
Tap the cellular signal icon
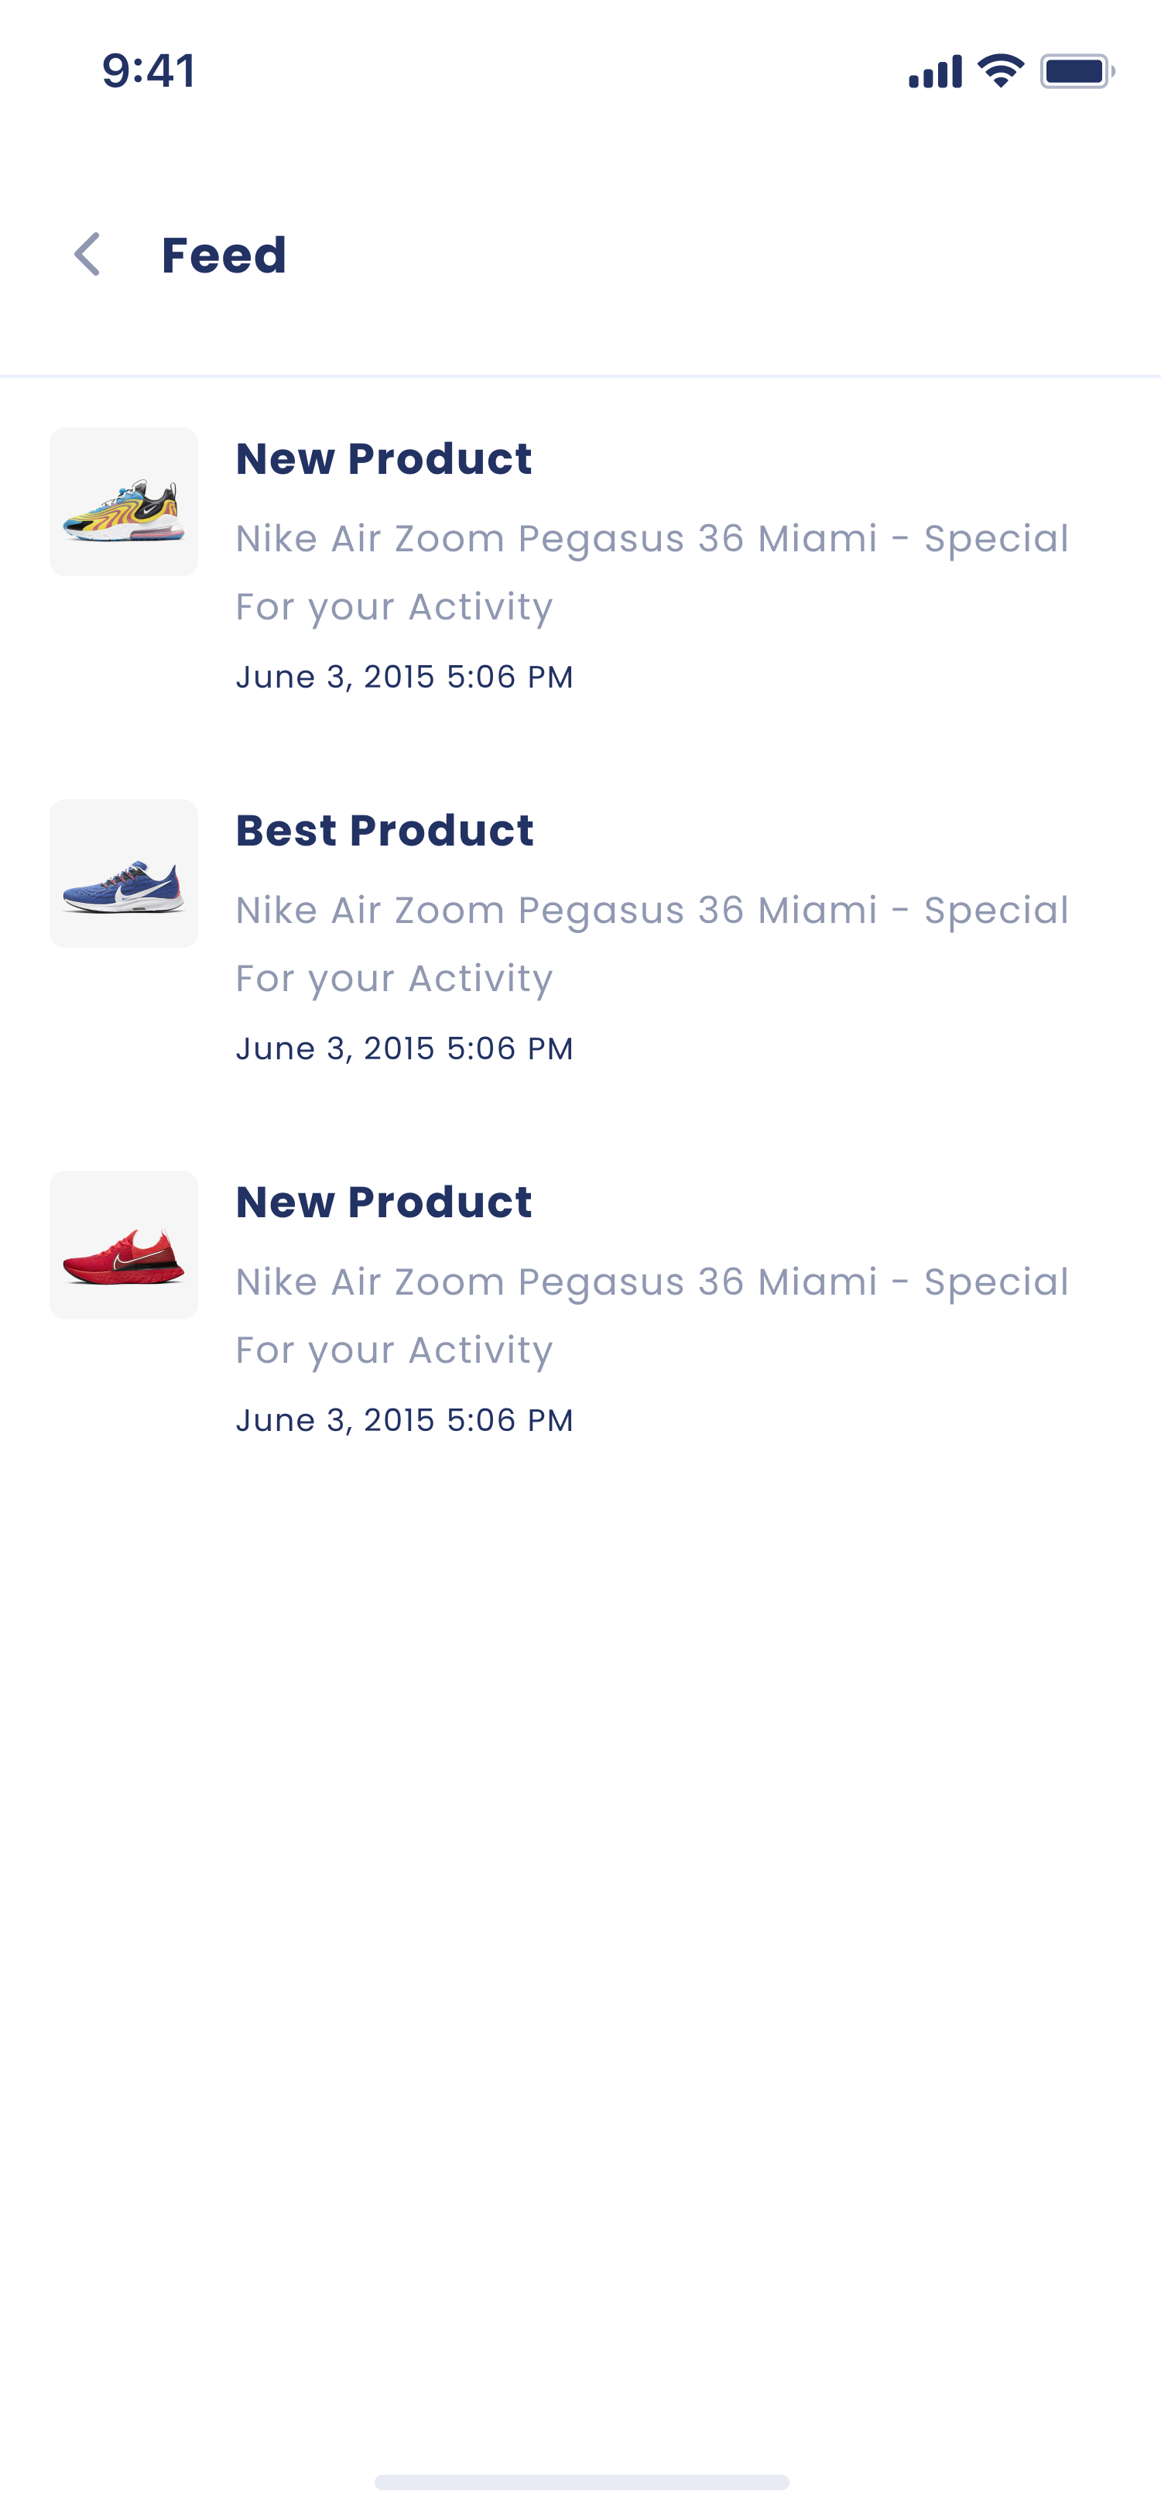click(x=935, y=71)
